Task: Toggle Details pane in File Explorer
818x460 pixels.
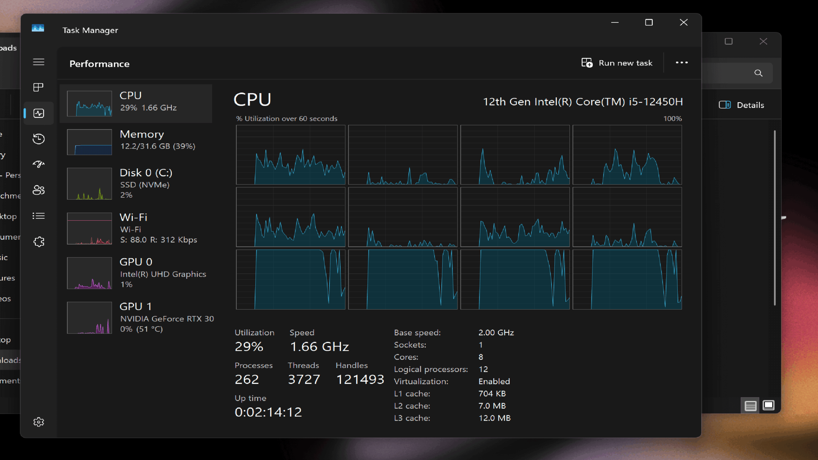Action: (x=741, y=105)
